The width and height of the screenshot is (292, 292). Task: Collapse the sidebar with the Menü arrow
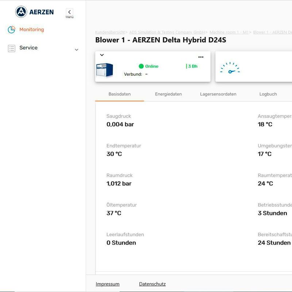(x=69, y=12)
